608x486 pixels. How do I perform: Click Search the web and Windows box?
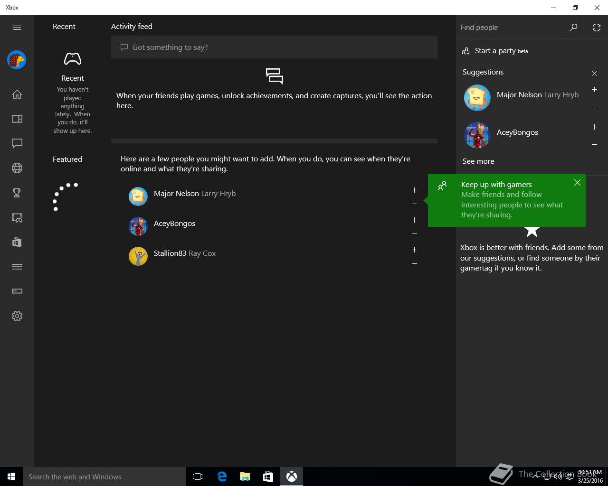point(104,477)
